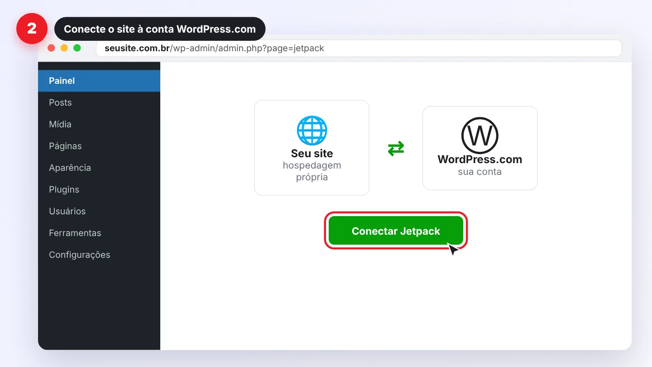Open Aparência in the sidebar

click(99, 168)
